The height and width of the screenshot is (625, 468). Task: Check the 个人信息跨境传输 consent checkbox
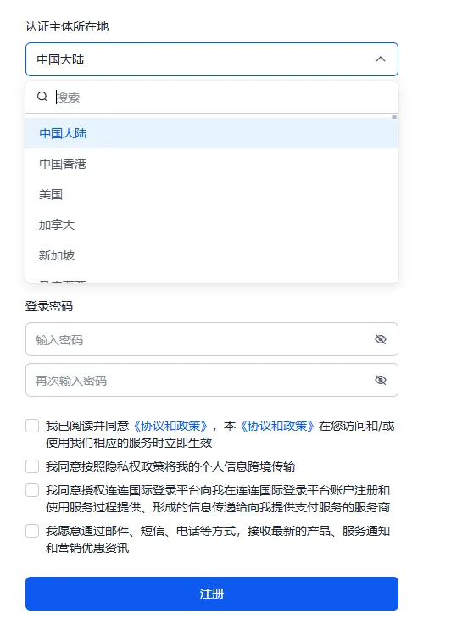coord(32,466)
